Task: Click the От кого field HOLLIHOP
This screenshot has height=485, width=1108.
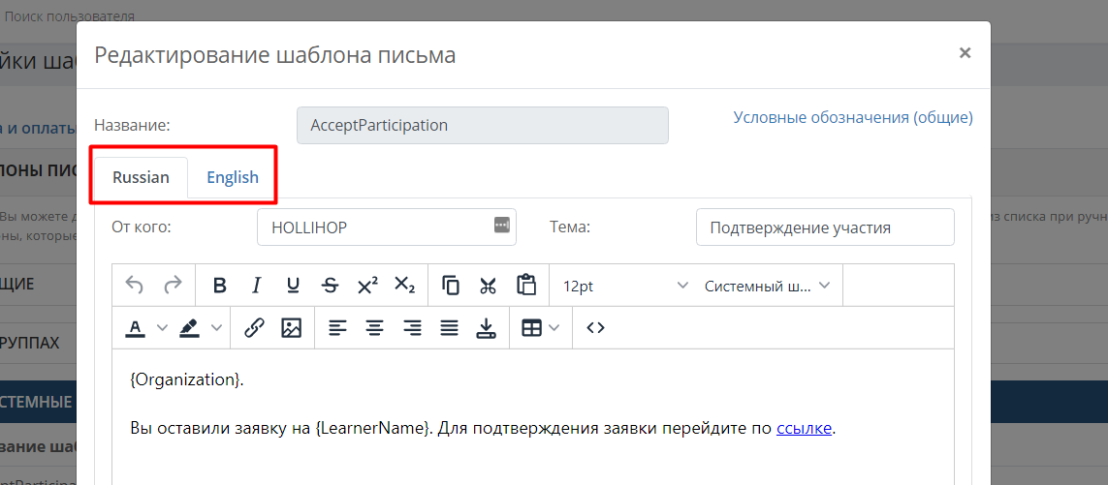Action: (387, 227)
